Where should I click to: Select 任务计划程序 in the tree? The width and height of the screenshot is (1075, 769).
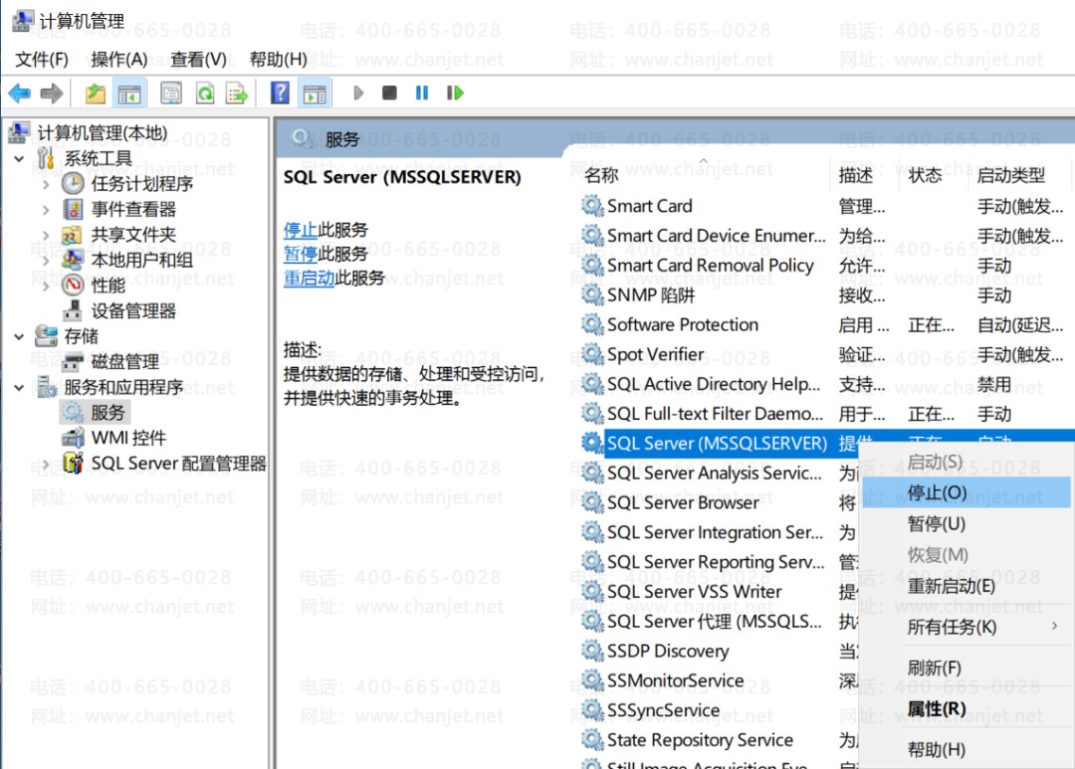click(142, 184)
